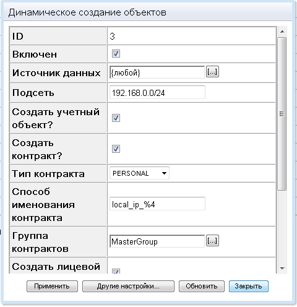The image size is (297, 307).
Task: Open the Тип контракта PERSONAL dropdown
Action: click(x=139, y=173)
